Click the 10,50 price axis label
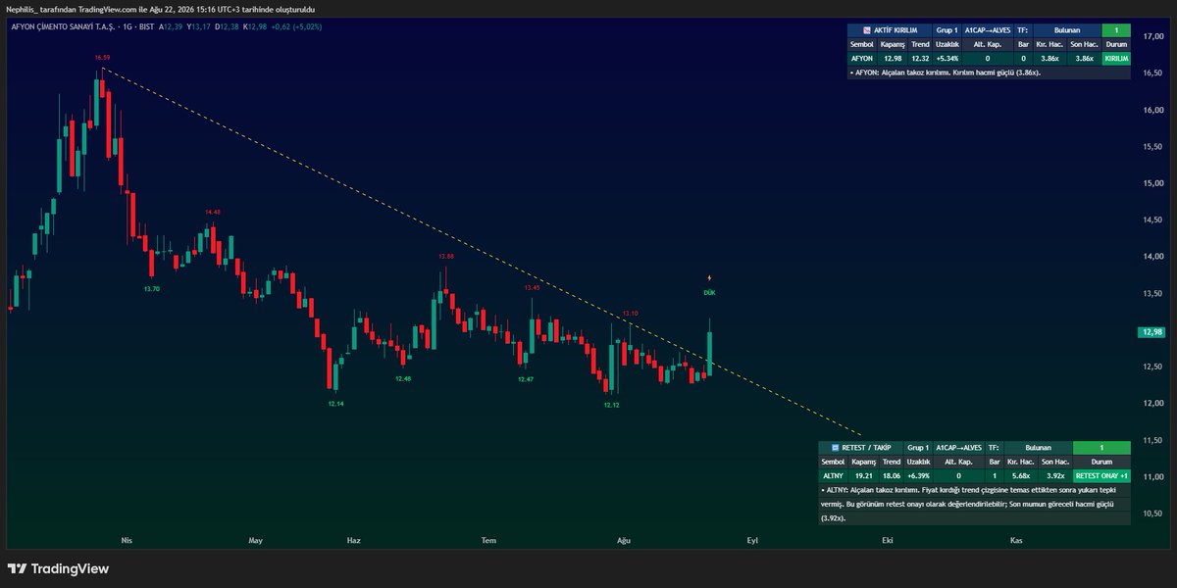 coord(1152,513)
